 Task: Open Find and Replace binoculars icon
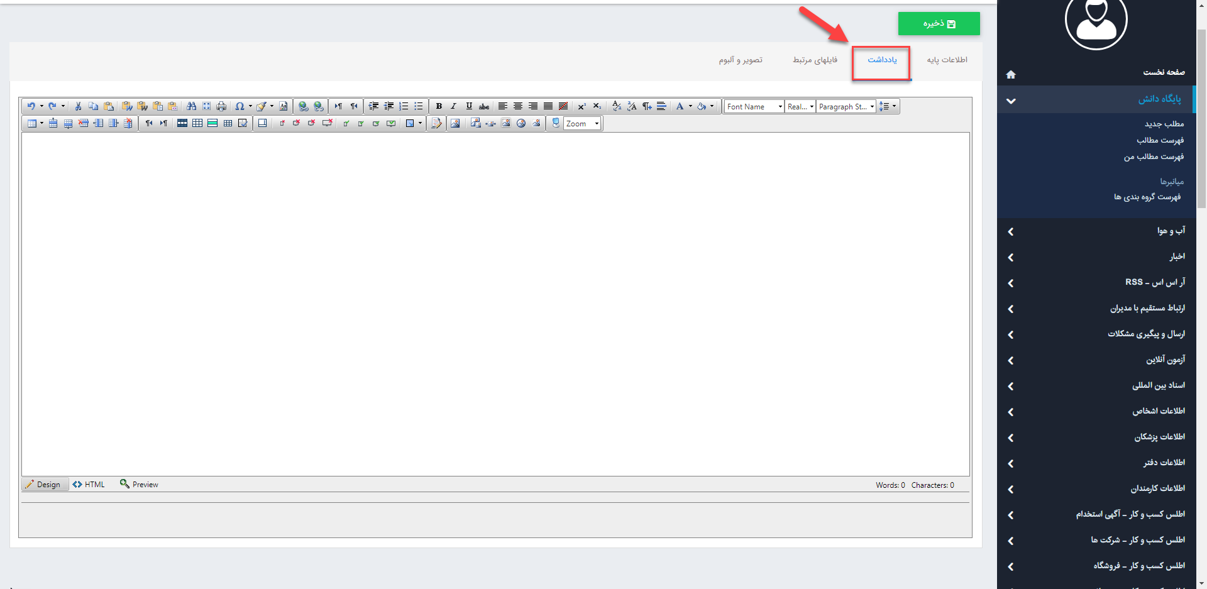192,106
